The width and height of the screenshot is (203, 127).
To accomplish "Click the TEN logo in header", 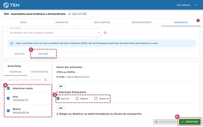I will [12, 5].
